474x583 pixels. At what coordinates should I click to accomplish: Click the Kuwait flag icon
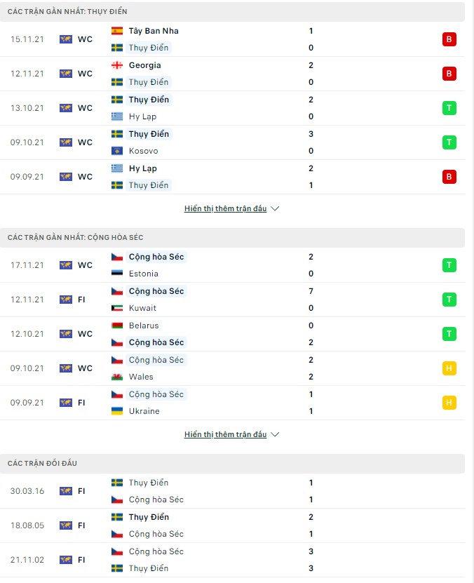coord(117,308)
